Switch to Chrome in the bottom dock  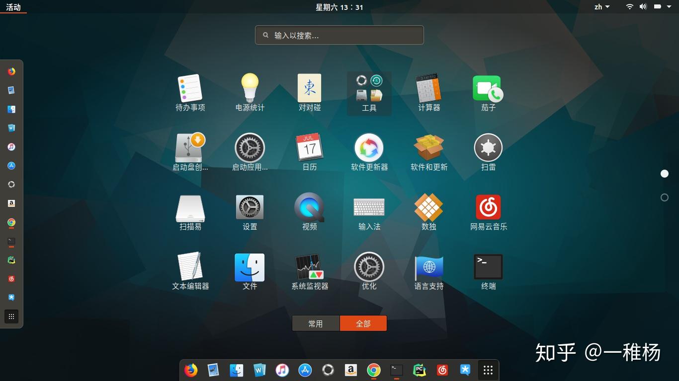coord(373,370)
